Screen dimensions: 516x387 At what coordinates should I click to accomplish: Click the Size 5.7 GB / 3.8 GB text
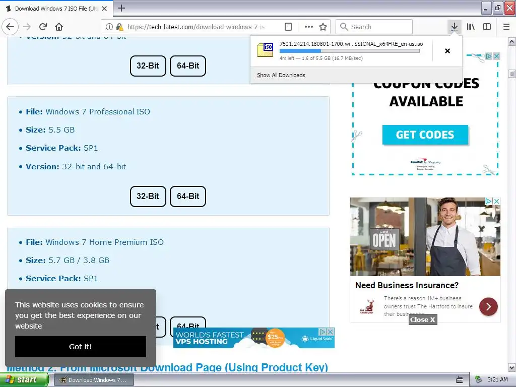coord(68,261)
